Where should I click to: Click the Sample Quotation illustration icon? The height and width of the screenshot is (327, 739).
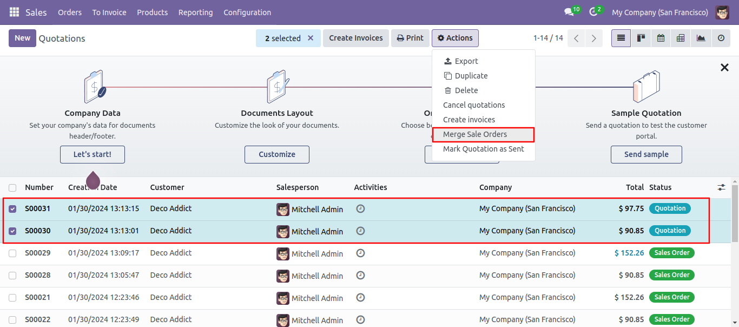646,87
